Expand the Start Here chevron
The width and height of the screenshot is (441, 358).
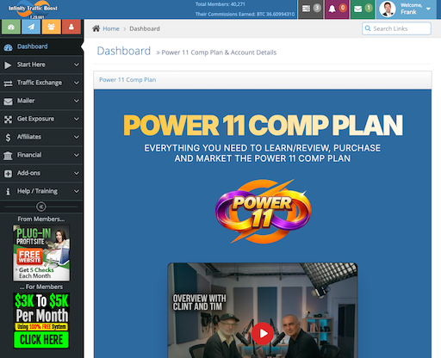pos(77,65)
